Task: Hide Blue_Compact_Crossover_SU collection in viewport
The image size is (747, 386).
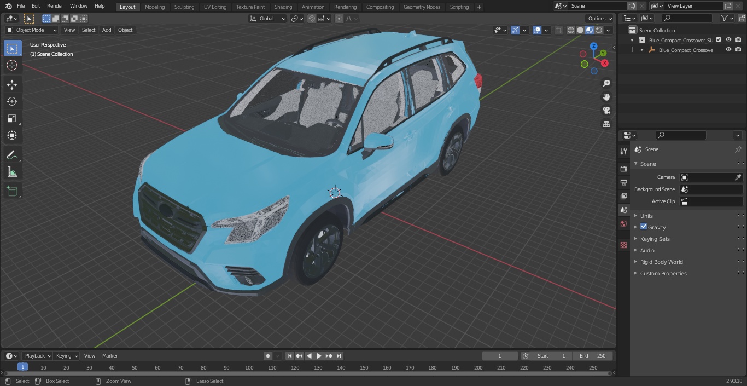Action: tap(728, 40)
